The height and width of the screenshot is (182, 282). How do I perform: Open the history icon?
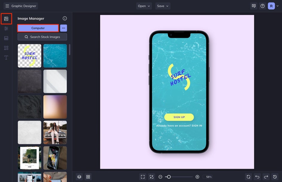pyautogui.click(x=275, y=177)
